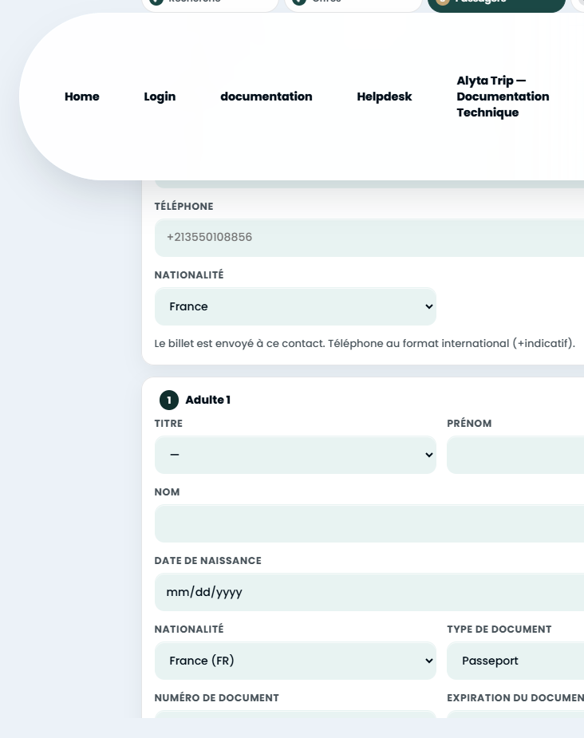
Task: Select the Date de naissance label
Action: [207, 561]
